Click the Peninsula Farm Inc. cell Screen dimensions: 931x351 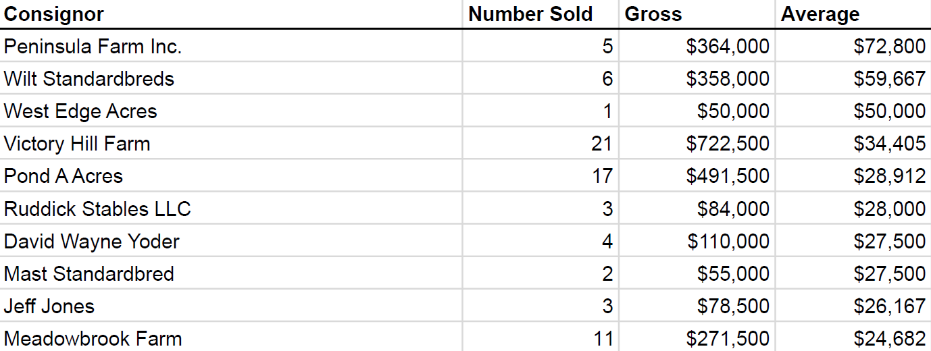pyautogui.click(x=231, y=46)
